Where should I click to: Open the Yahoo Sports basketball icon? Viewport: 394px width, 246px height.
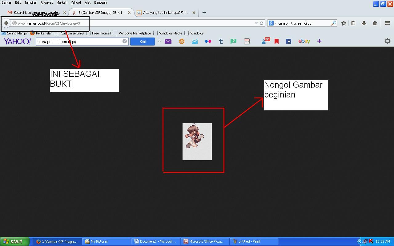182,41
